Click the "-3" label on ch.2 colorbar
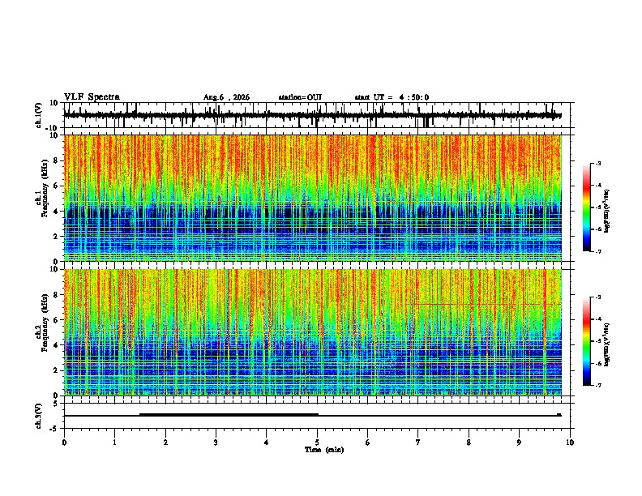This screenshot has width=642, height=496. click(598, 297)
